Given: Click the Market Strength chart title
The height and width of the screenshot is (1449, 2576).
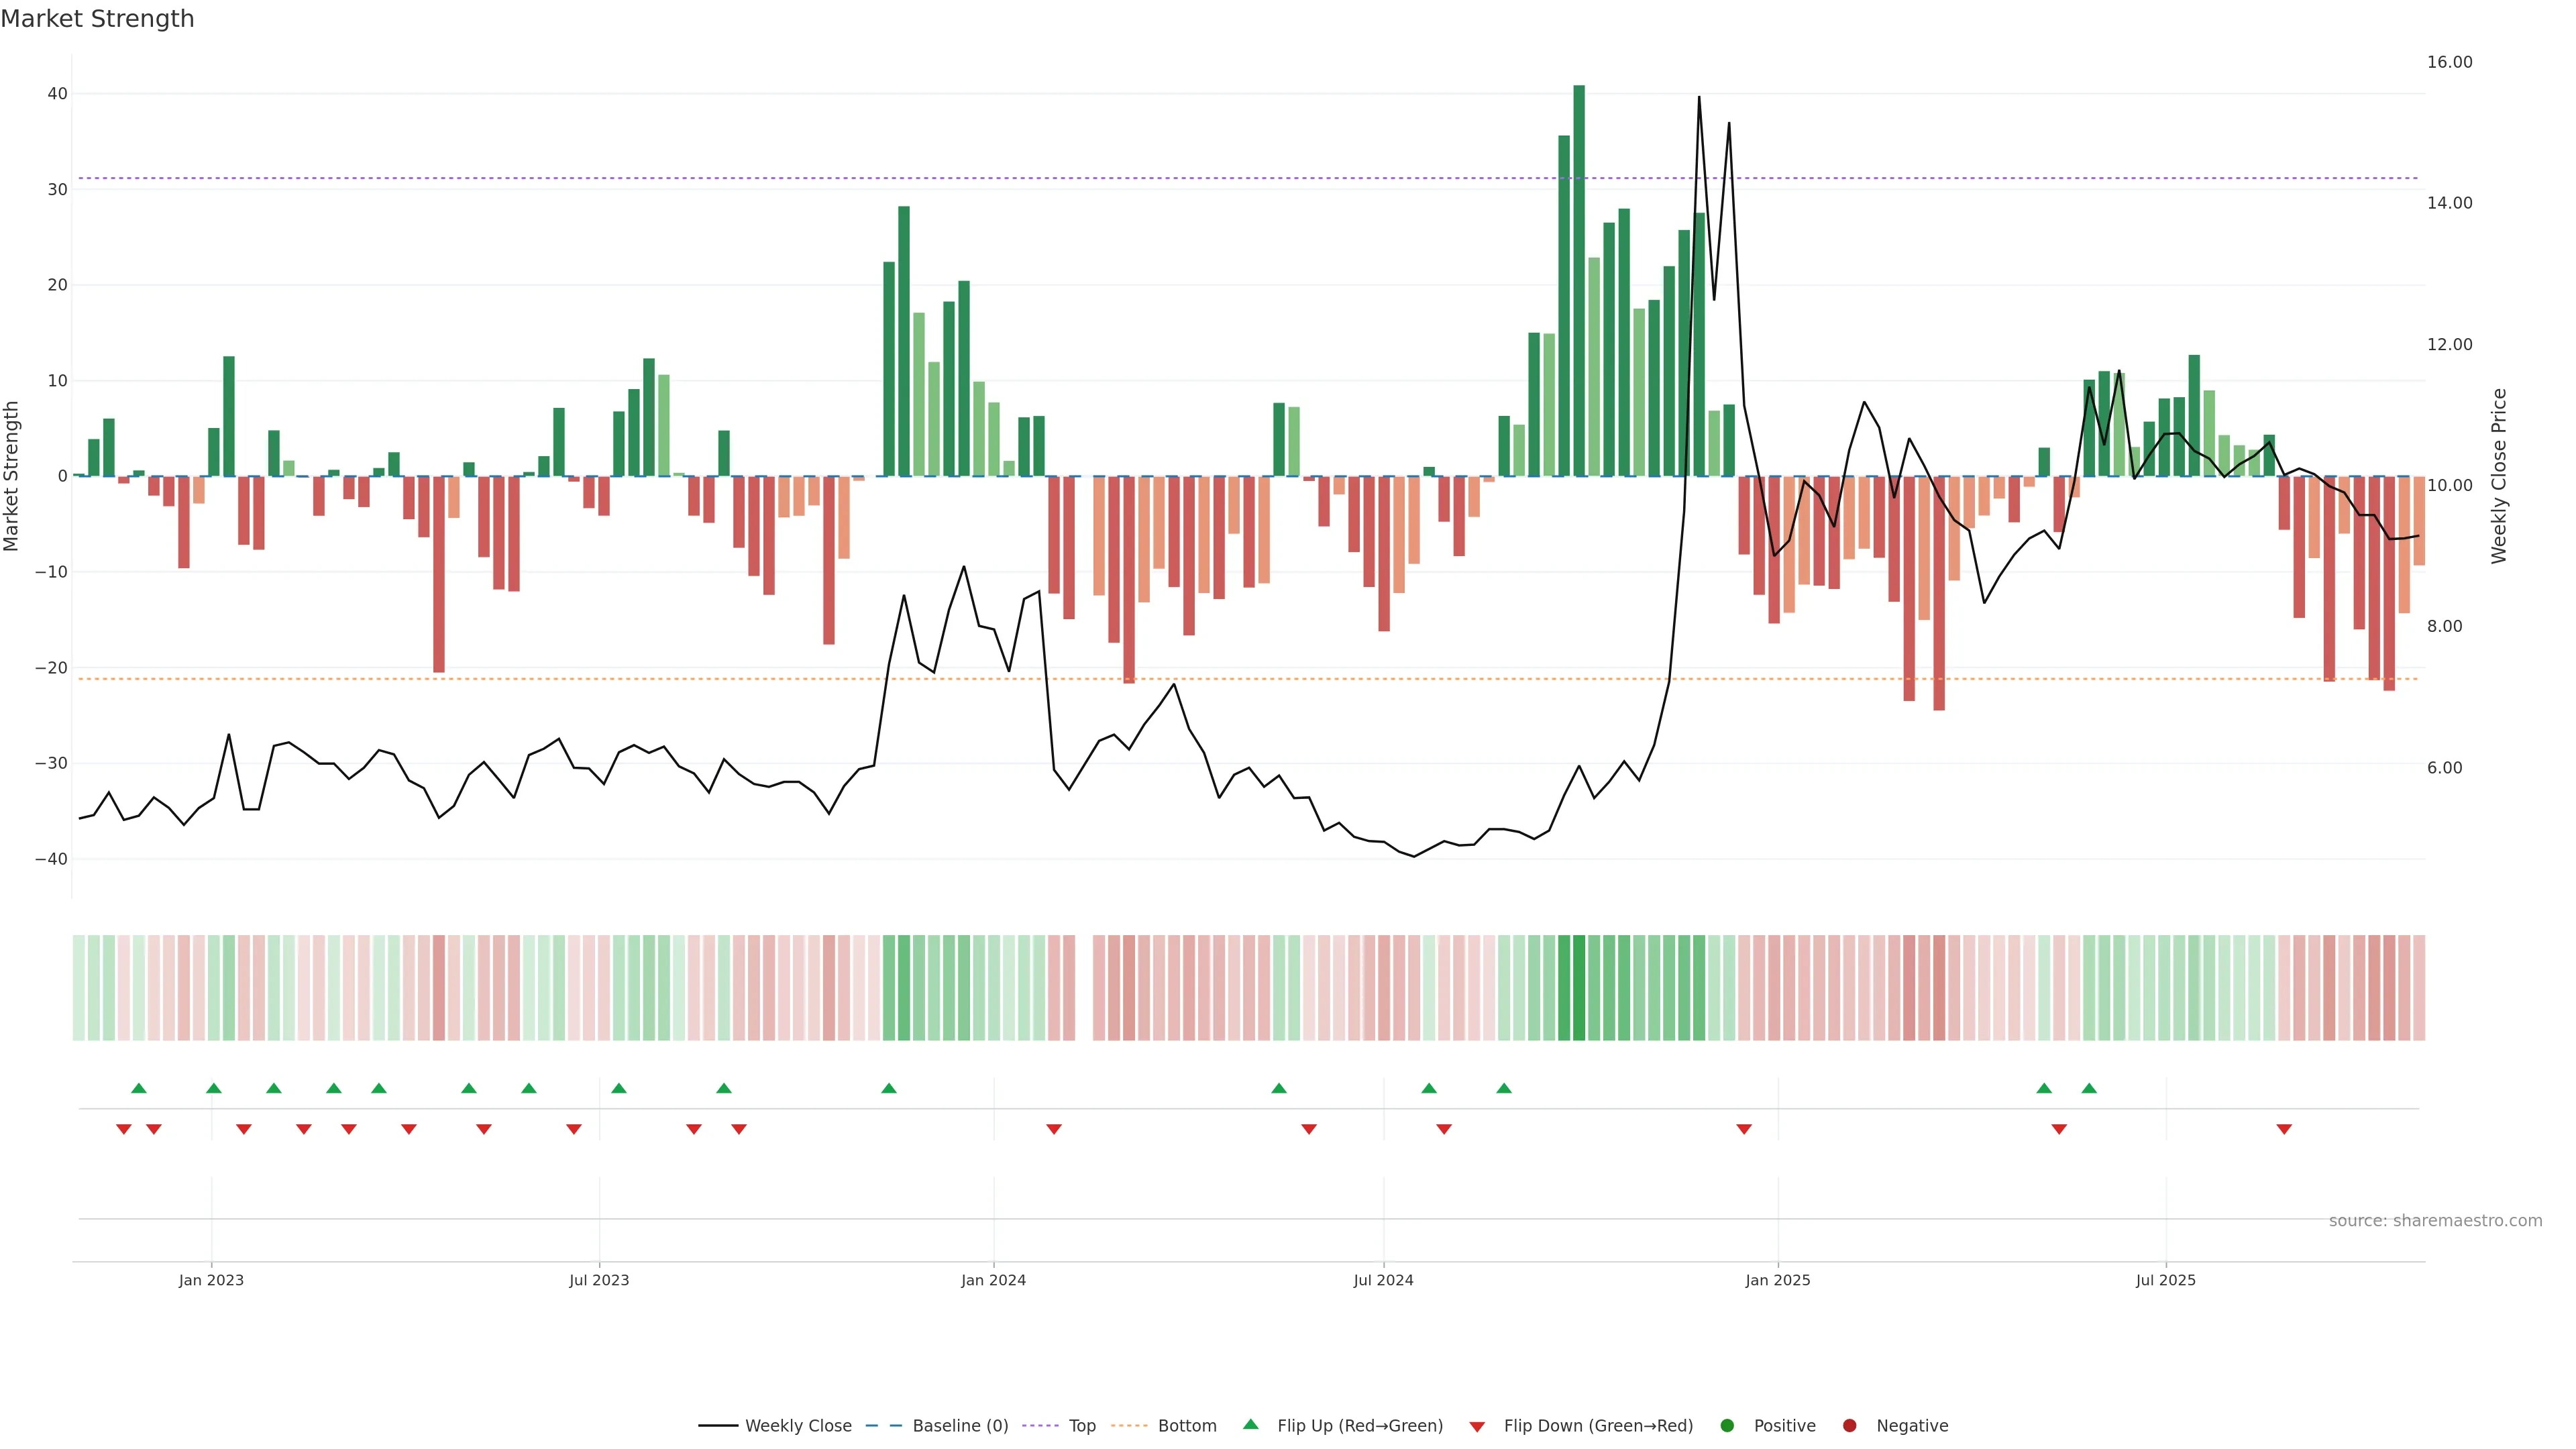Looking at the screenshot, I should tap(97, 19).
